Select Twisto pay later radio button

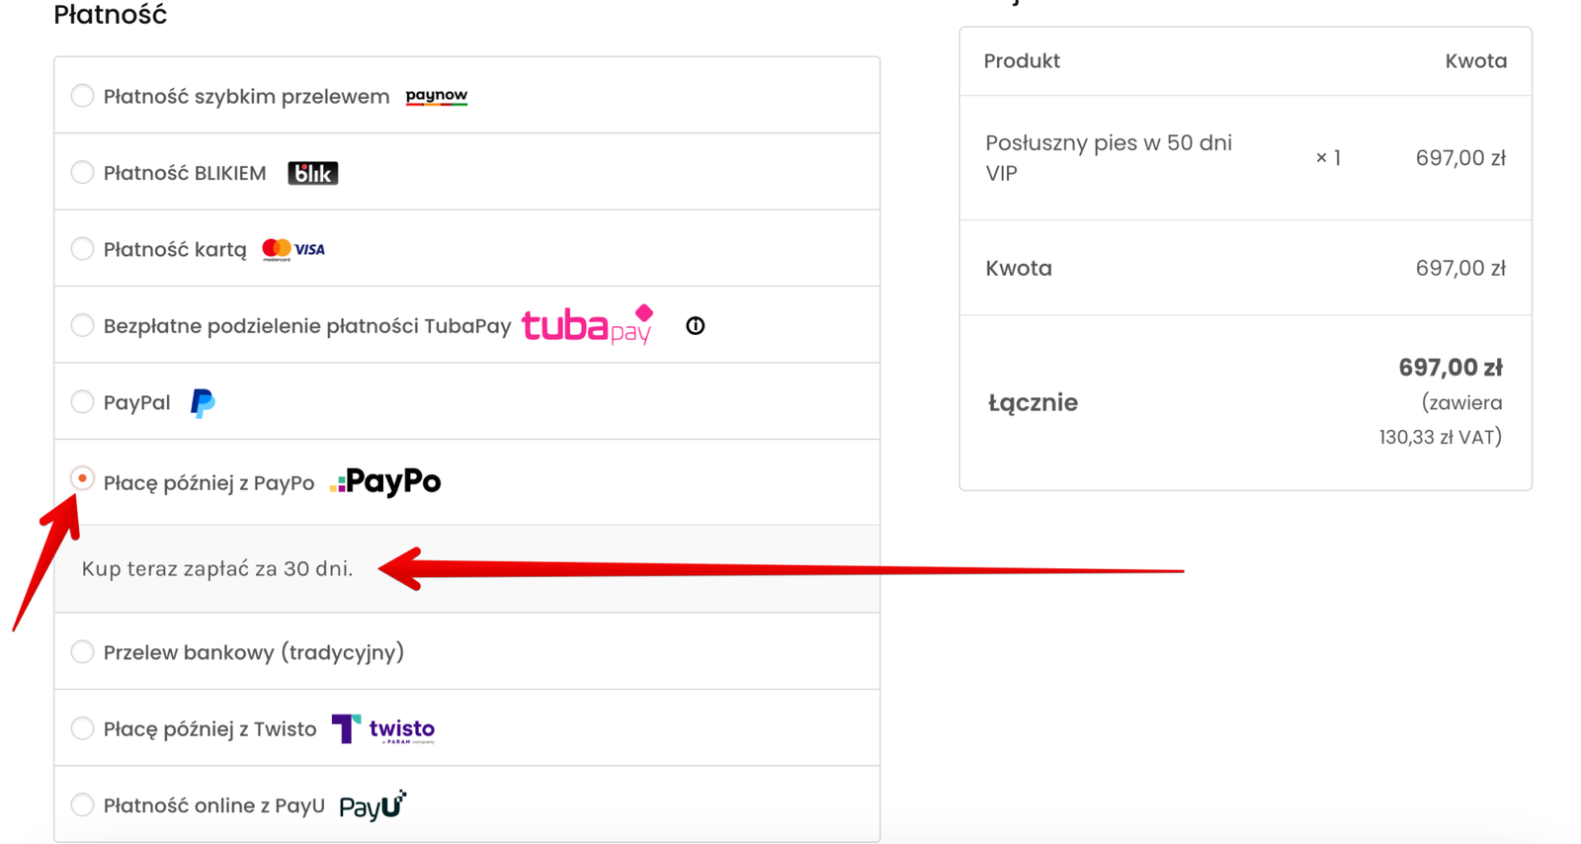pyautogui.click(x=82, y=728)
